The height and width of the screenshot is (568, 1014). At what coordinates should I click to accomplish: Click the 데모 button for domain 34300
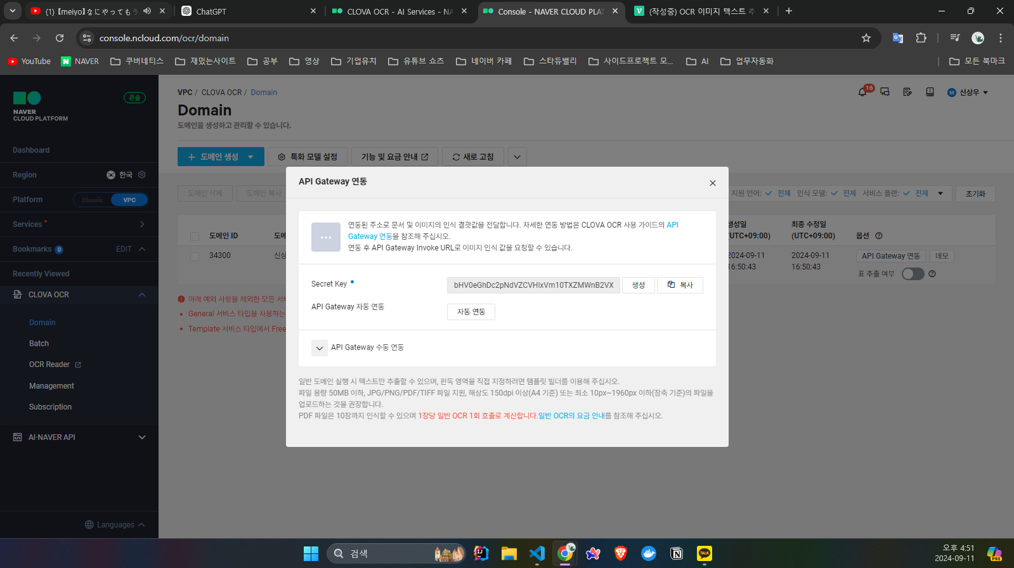pyautogui.click(x=942, y=256)
